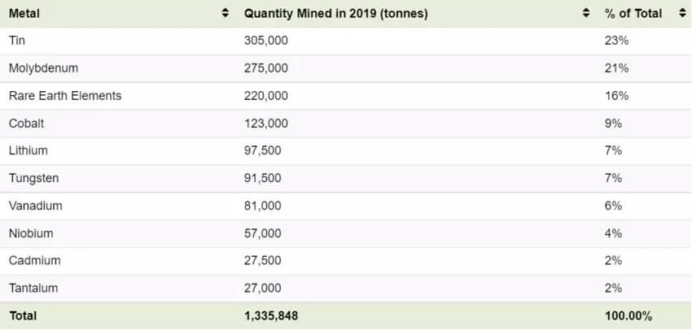Select the Molybdenum metal cell
Viewport: 692px width, 330px height.
coord(43,68)
